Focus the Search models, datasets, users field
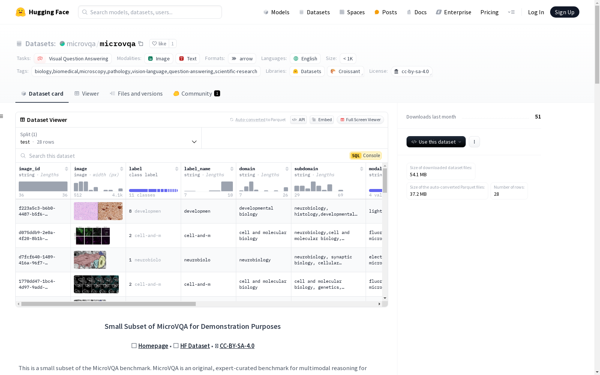The height and width of the screenshot is (375, 600). tap(150, 12)
